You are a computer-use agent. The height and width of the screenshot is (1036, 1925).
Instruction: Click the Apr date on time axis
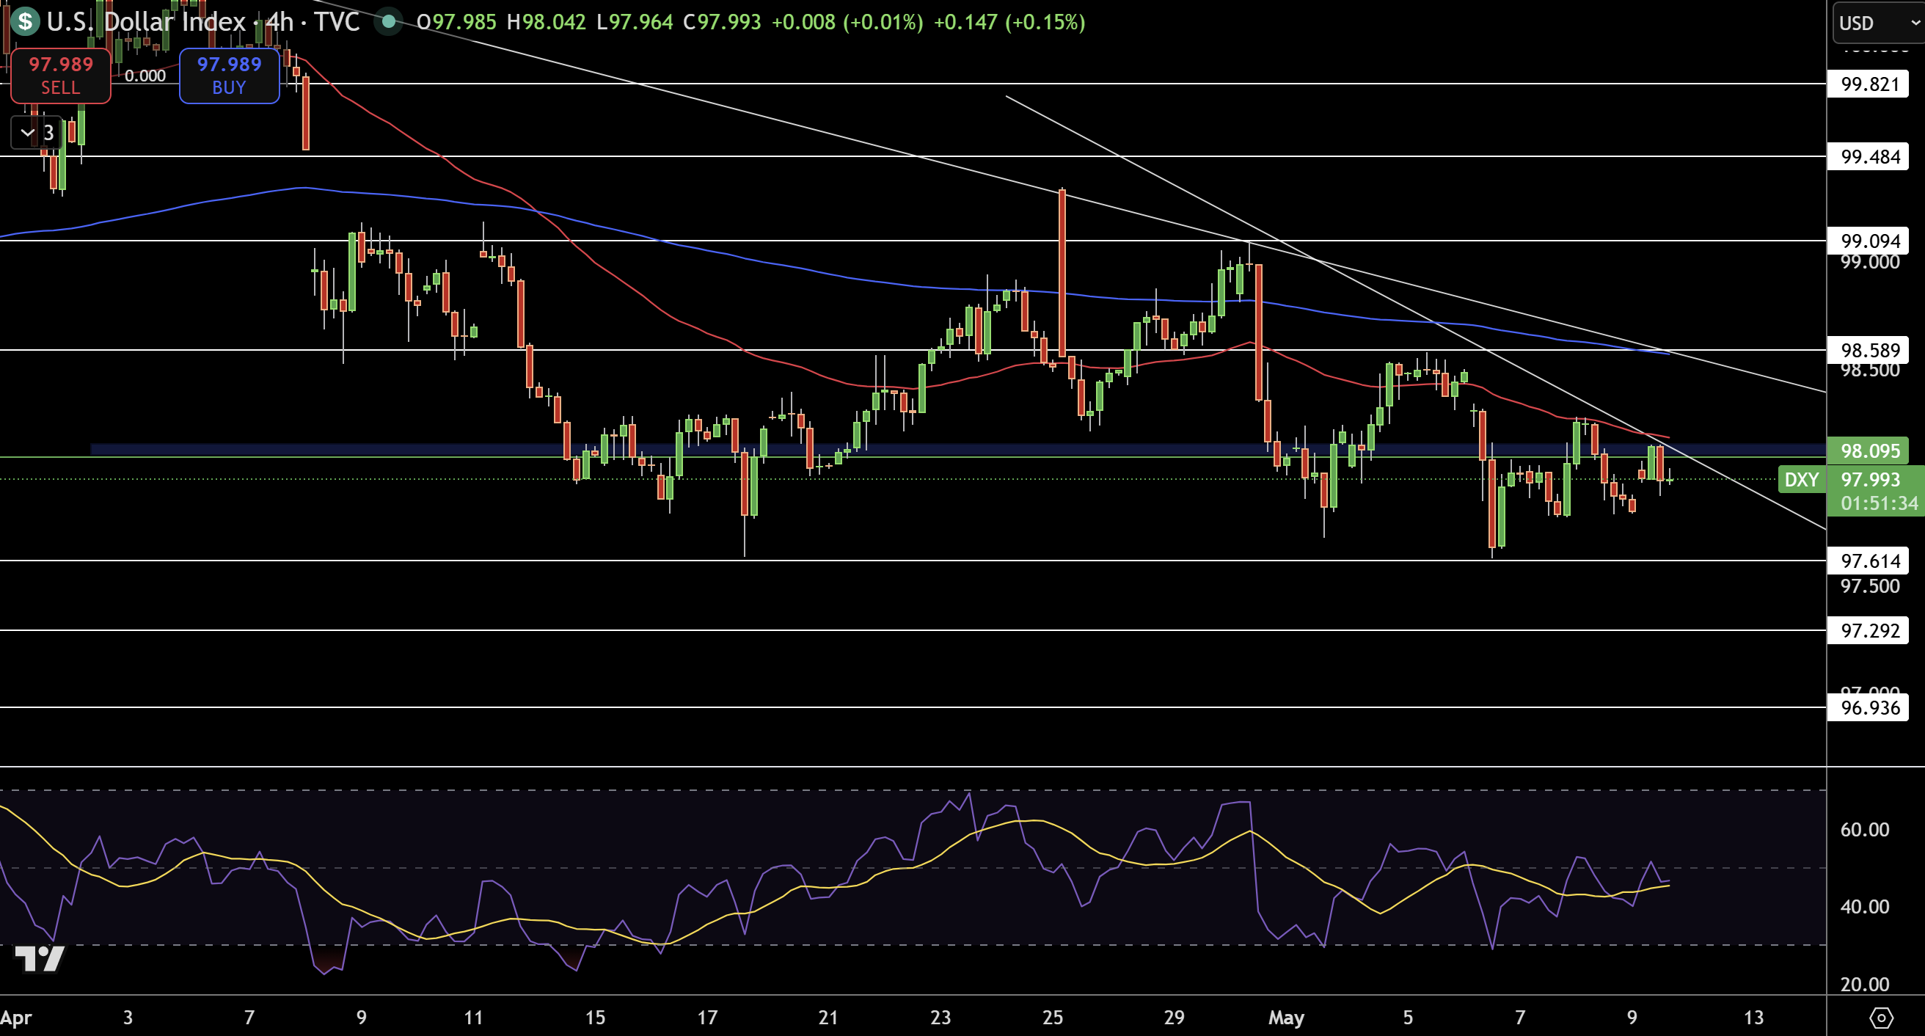pyautogui.click(x=16, y=1018)
